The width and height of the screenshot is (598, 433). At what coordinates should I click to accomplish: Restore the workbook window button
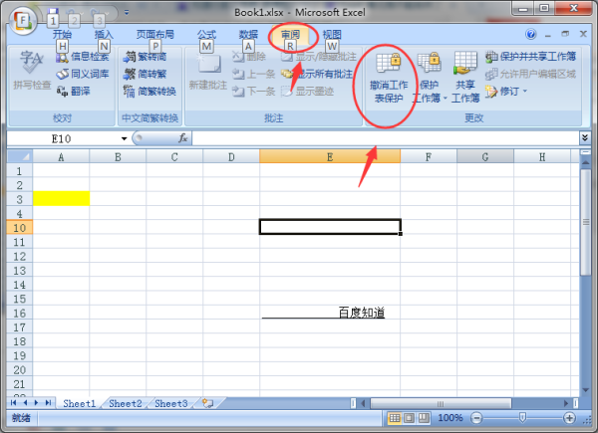coord(565,34)
